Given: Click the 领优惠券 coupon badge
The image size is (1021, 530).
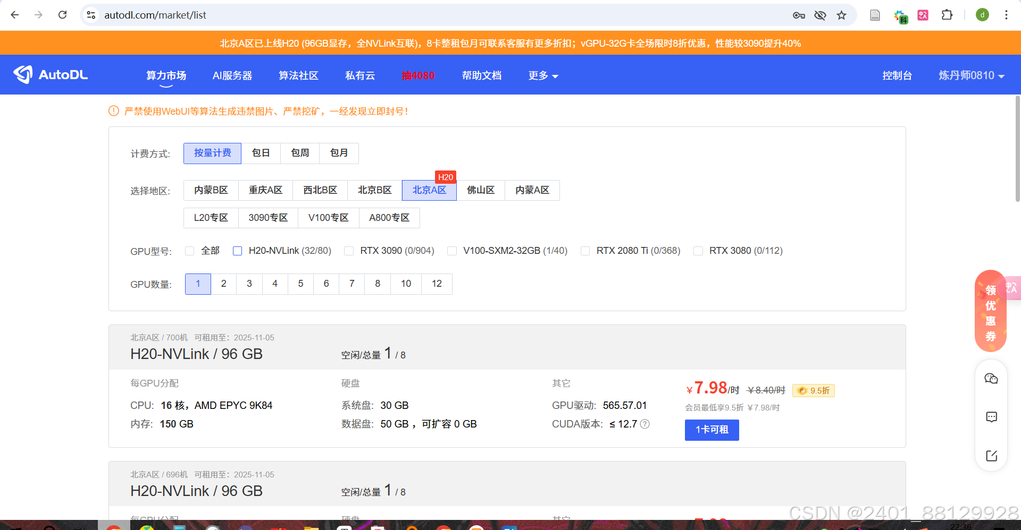Looking at the screenshot, I should pyautogui.click(x=990, y=311).
